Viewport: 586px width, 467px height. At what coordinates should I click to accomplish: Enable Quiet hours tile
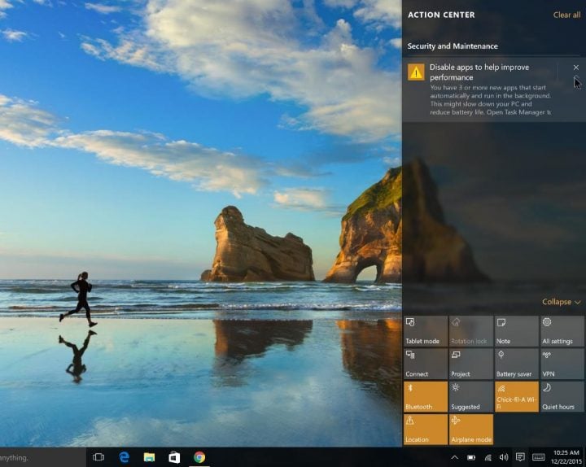562,396
